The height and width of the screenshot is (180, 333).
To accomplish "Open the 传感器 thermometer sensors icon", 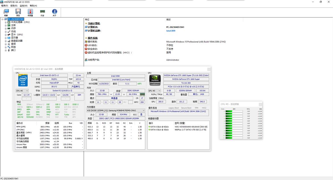I will point(30,12).
